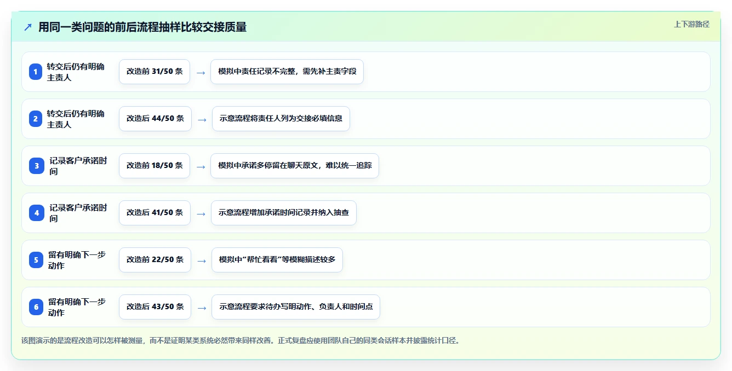The image size is (732, 371).
Task: Click the arrow after 改造后 44/50 条
Action: tap(202, 119)
